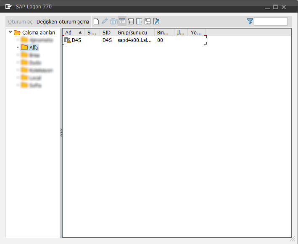Click the new connection entry page icon
Viewport: 298px width, 244px height.
(x=96, y=21)
